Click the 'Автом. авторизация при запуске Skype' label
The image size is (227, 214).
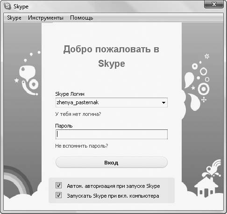coord(113,186)
